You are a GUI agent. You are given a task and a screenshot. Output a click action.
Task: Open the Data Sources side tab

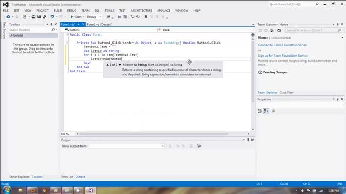[x=4, y=30]
